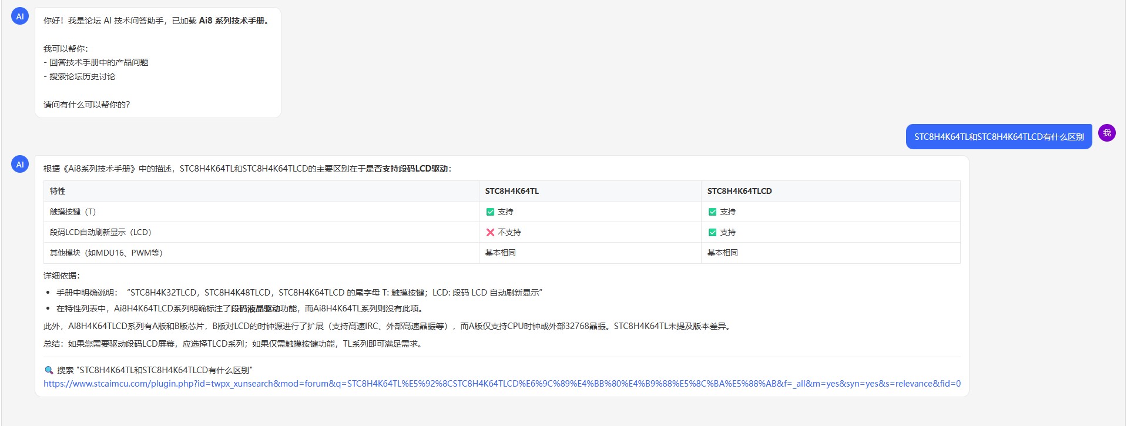Open the stcaimcu.com forum search link
The width and height of the screenshot is (1127, 426).
point(502,384)
